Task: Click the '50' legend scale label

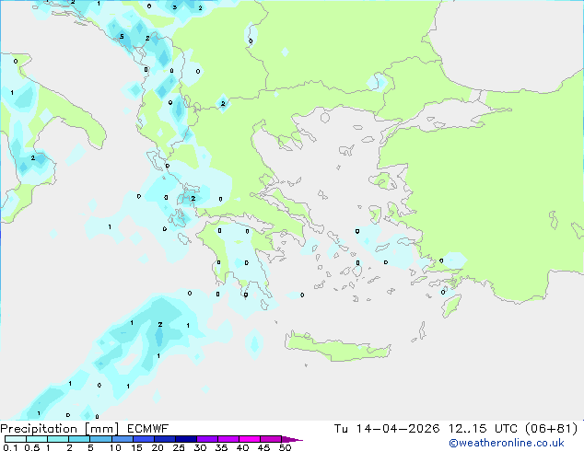Action: [x=286, y=447]
